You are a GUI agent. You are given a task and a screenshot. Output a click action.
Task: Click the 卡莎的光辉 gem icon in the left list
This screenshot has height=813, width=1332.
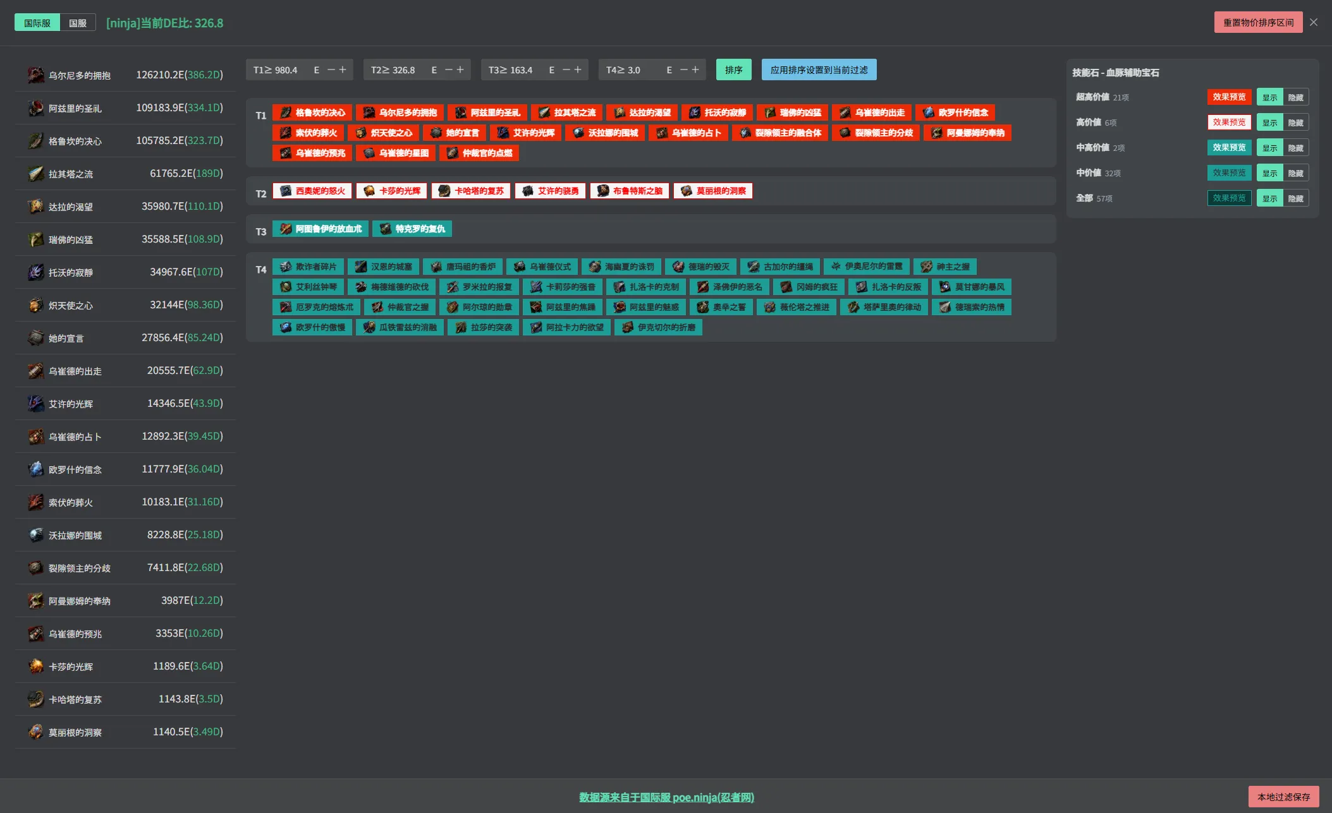[36, 666]
